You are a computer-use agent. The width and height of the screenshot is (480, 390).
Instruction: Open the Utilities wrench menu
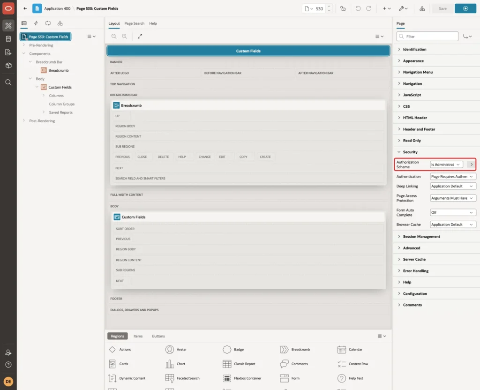(403, 8)
